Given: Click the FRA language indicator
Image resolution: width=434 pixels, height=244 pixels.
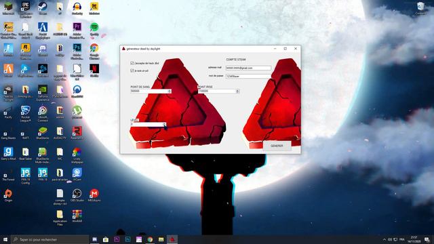Looking at the screenshot, I should 402,239.
